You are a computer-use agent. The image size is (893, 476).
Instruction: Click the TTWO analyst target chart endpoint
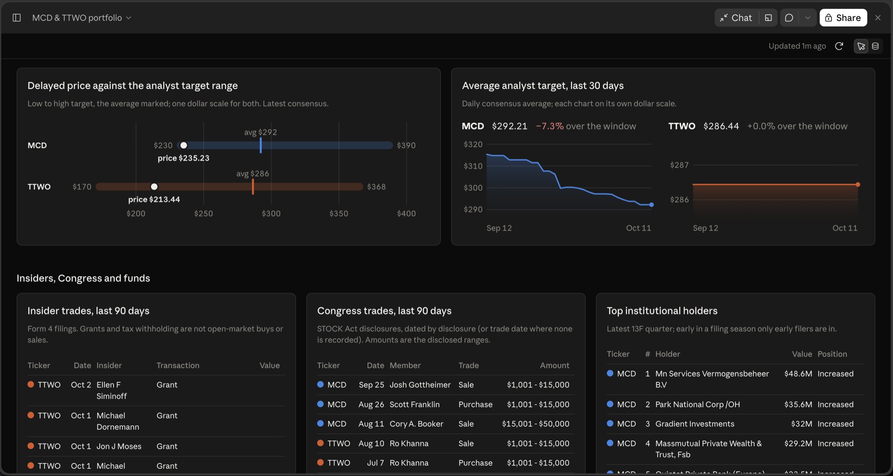[858, 185]
